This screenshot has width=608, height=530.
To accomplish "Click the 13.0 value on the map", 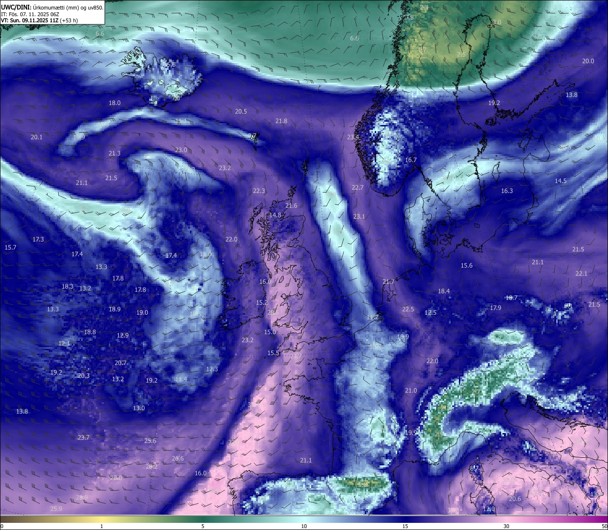I will click(x=139, y=408).
